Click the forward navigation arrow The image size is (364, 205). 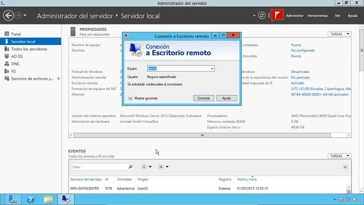click(18, 16)
